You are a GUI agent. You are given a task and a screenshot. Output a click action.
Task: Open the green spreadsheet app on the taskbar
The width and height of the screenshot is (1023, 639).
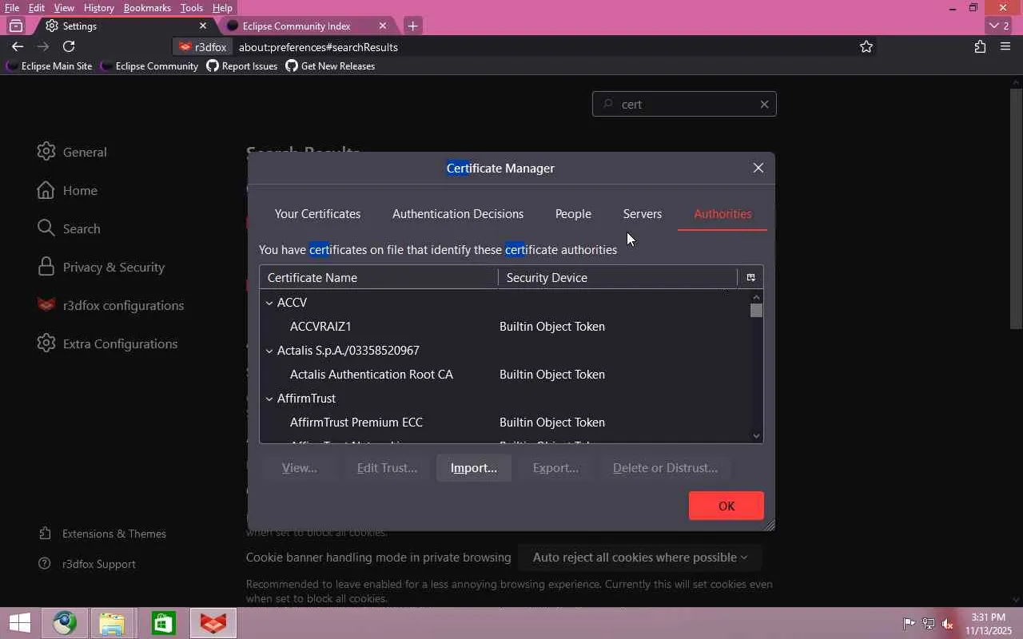(163, 623)
